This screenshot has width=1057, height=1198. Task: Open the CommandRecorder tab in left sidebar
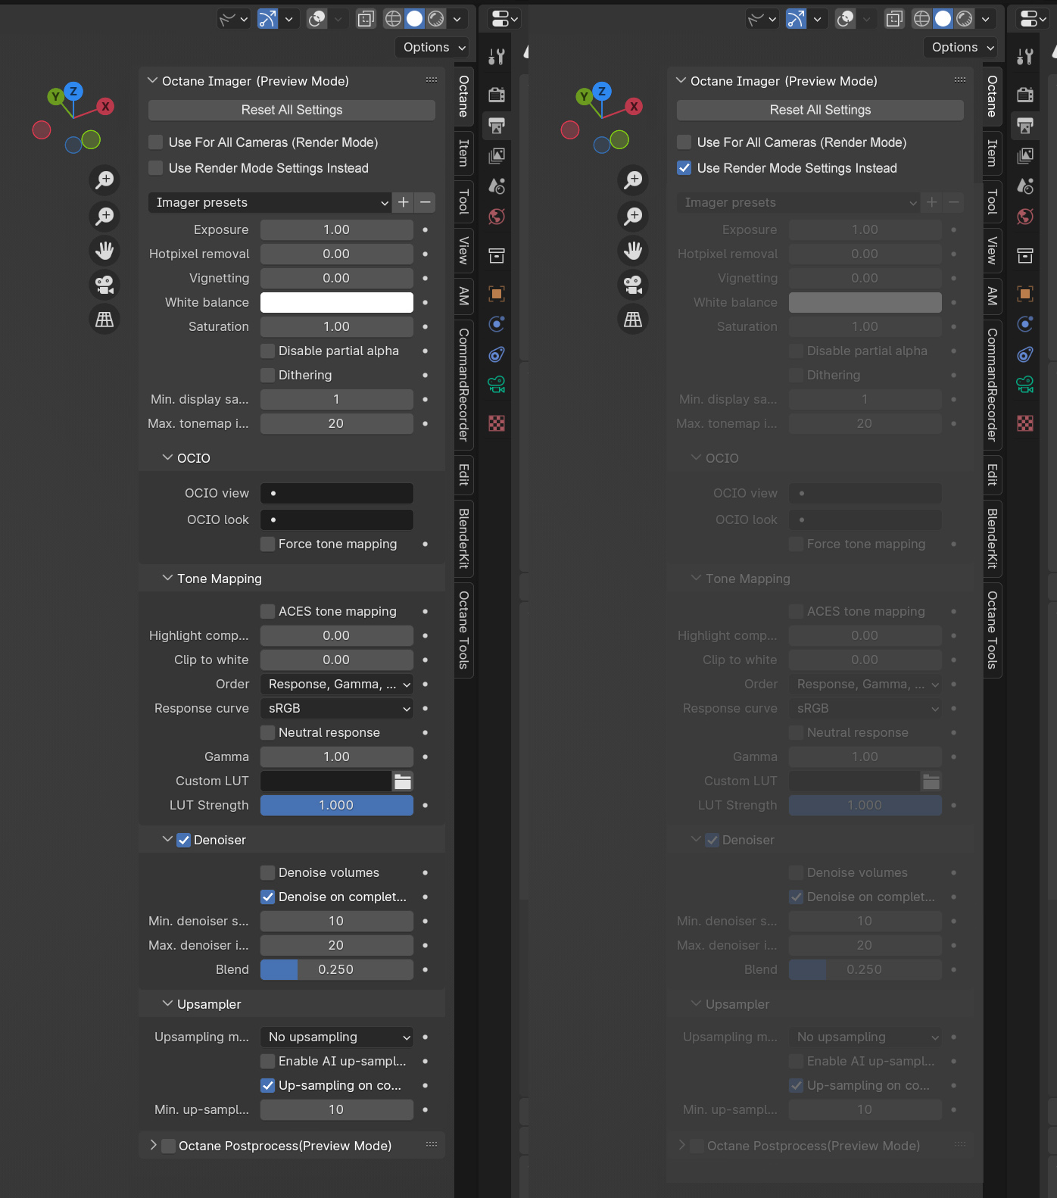463,385
